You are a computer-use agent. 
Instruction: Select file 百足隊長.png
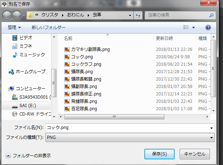(84, 109)
